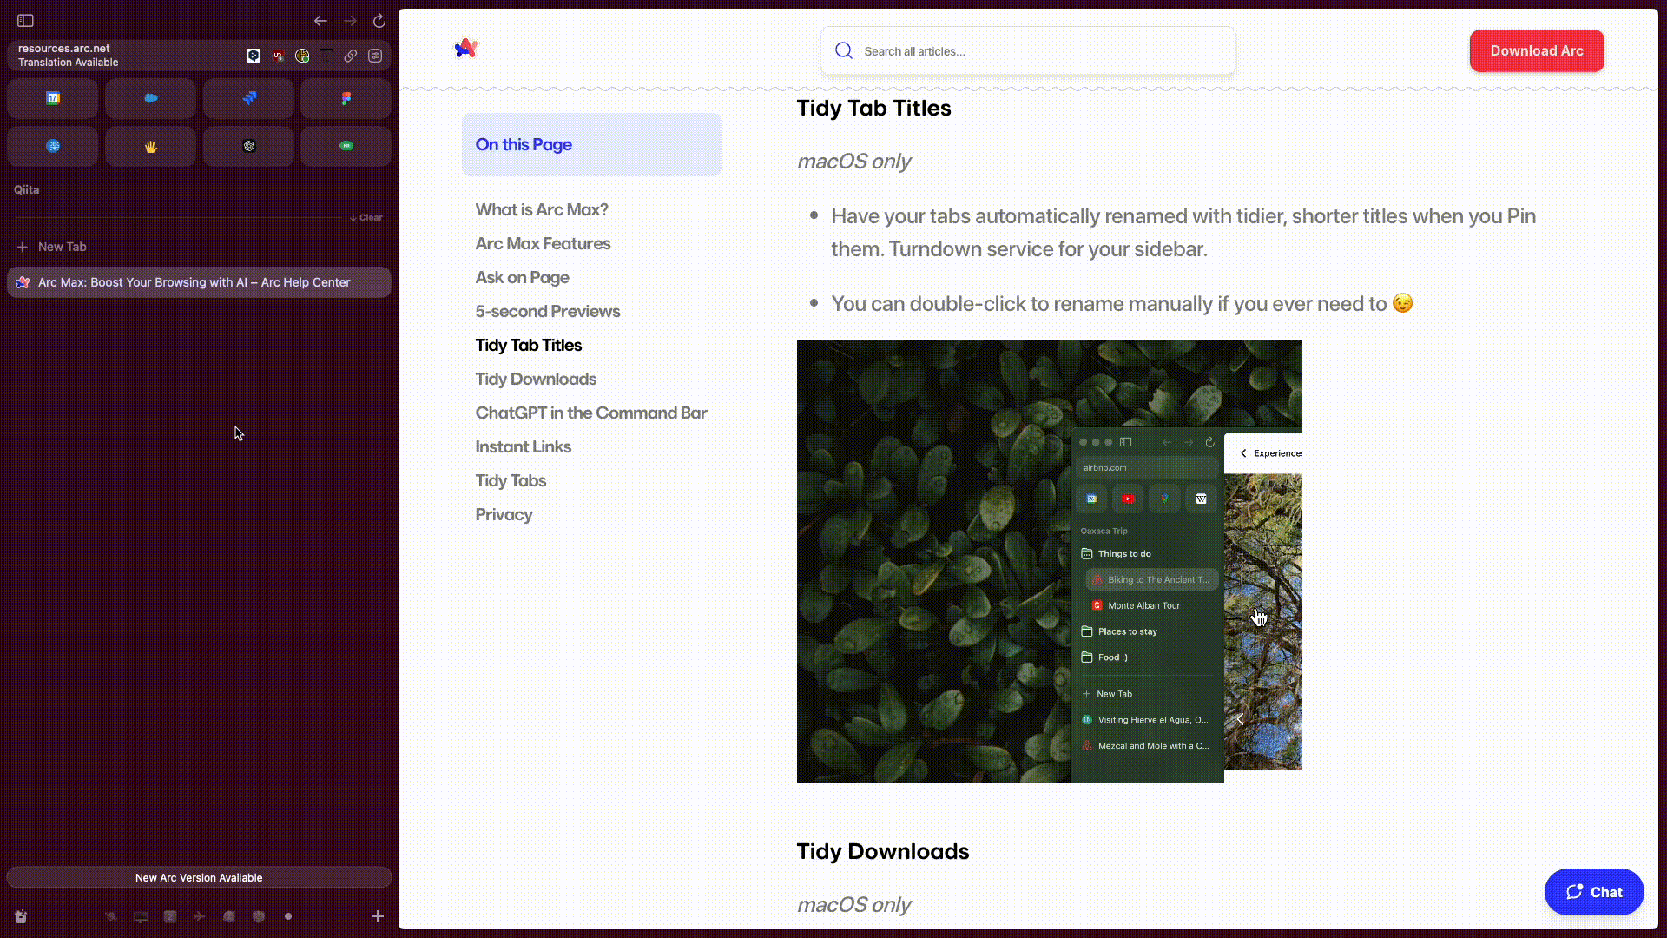
Task: Open the pinned Figma favorite
Action: click(x=346, y=98)
